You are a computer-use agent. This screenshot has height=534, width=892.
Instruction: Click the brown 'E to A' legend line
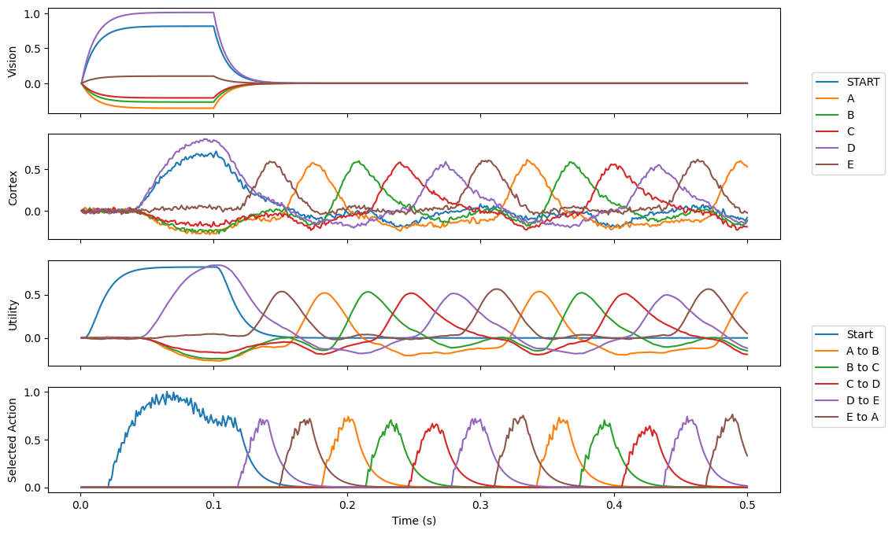point(827,417)
